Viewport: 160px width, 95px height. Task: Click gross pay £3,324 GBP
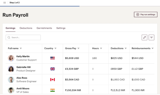(72, 69)
